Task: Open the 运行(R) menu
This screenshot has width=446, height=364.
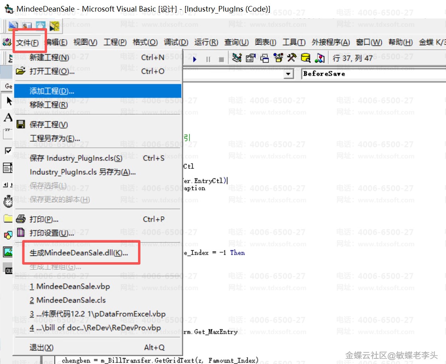Action: pyautogui.click(x=206, y=43)
